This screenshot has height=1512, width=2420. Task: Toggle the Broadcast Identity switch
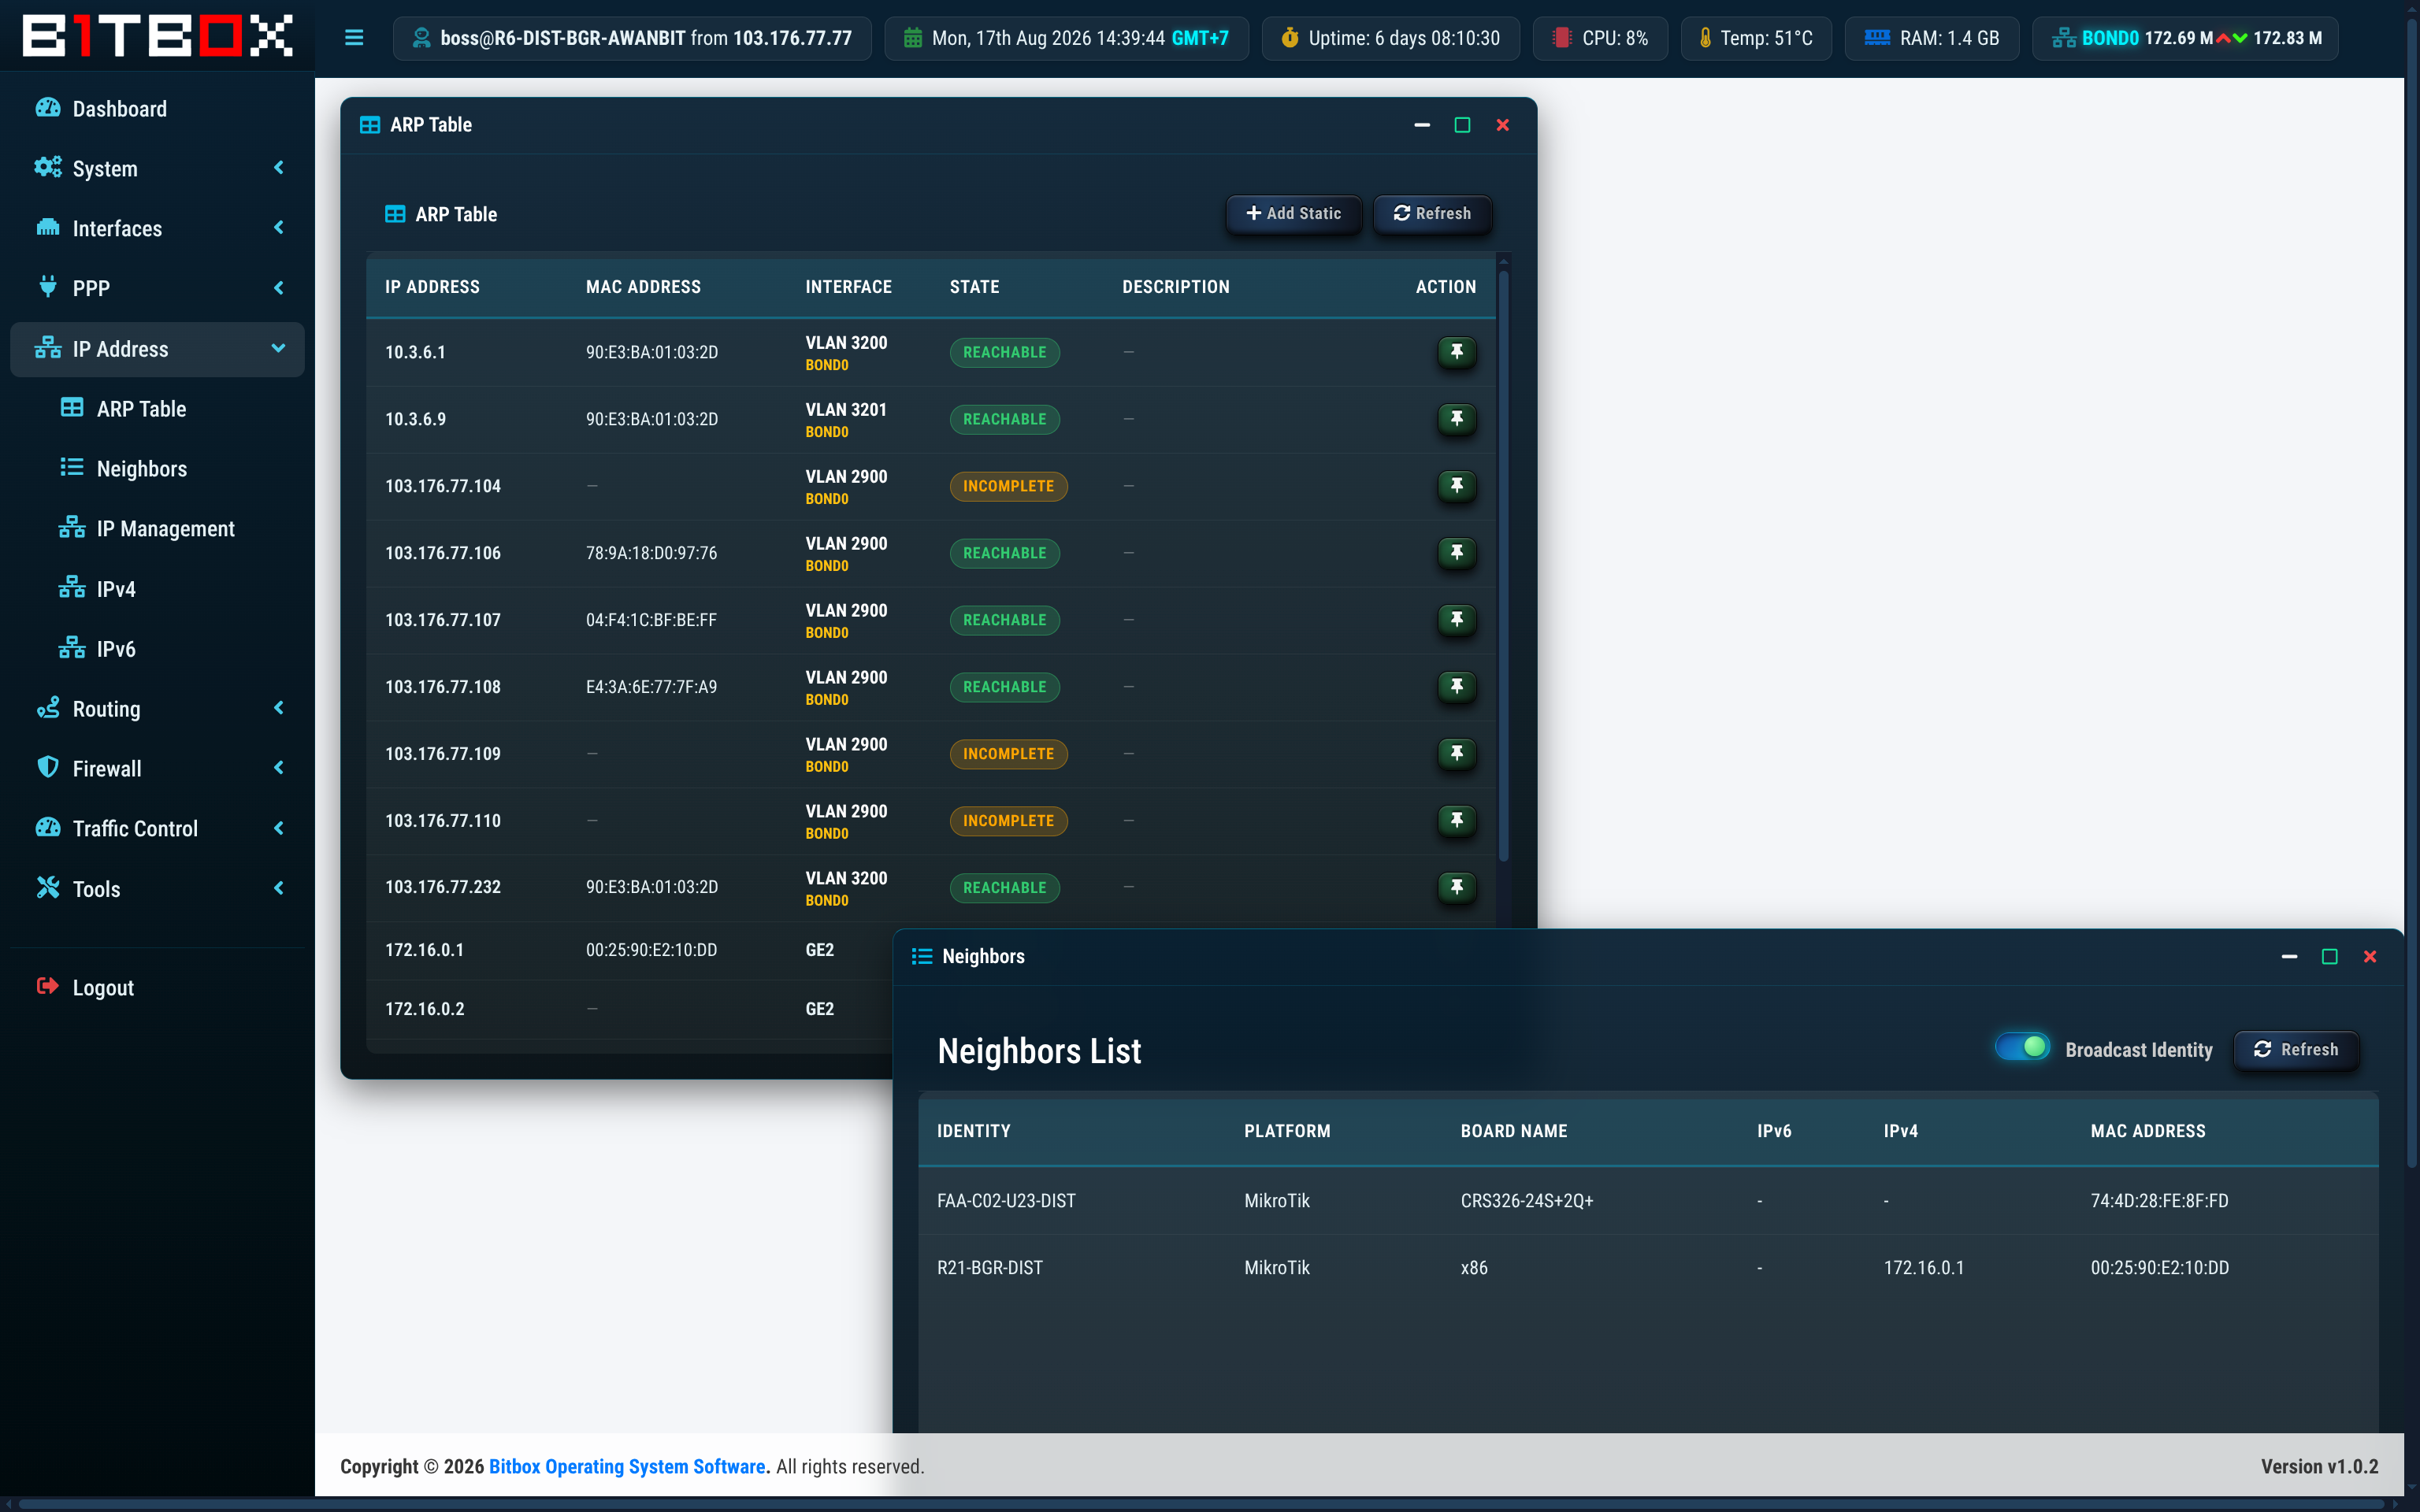click(x=2022, y=1048)
